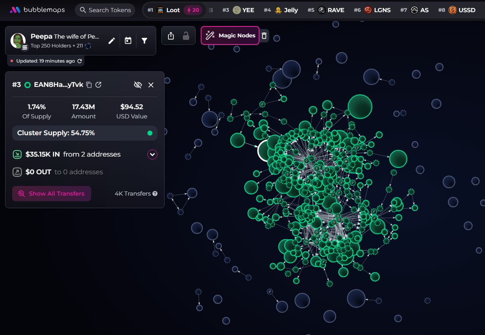The image size is (485, 335).
Task: Click the edit pencil icon for Peepa
Action: (x=111, y=41)
